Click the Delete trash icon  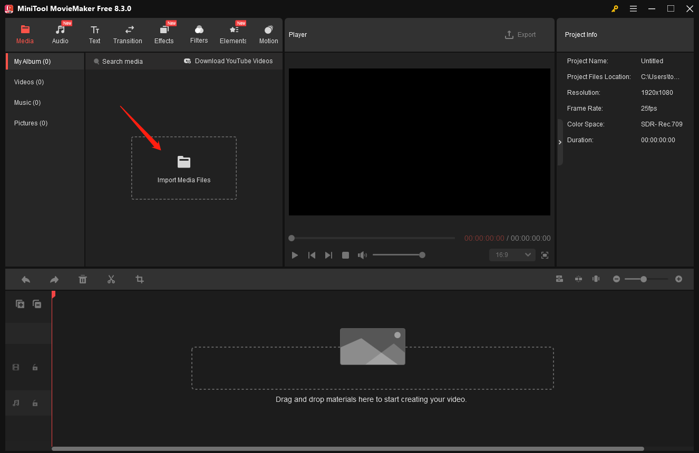(x=83, y=279)
